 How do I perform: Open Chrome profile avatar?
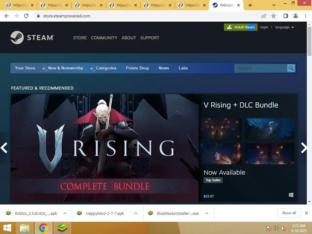296,16
